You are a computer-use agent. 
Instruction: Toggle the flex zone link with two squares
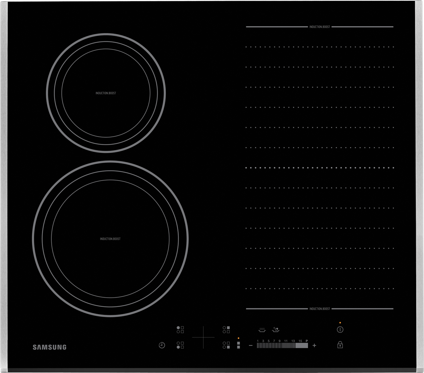click(238, 345)
